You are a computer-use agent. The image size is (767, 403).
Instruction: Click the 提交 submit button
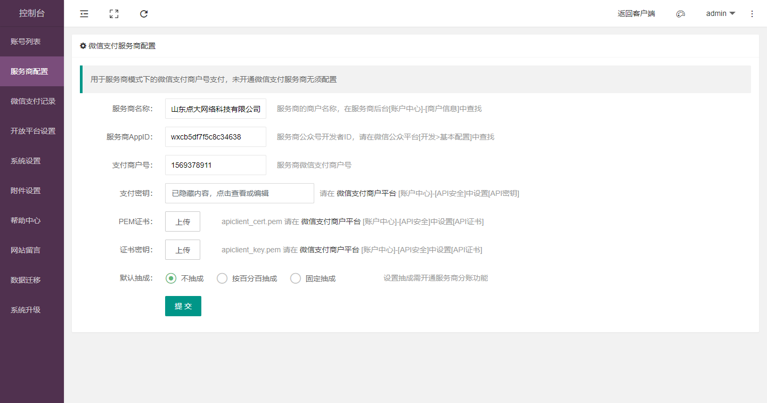183,306
